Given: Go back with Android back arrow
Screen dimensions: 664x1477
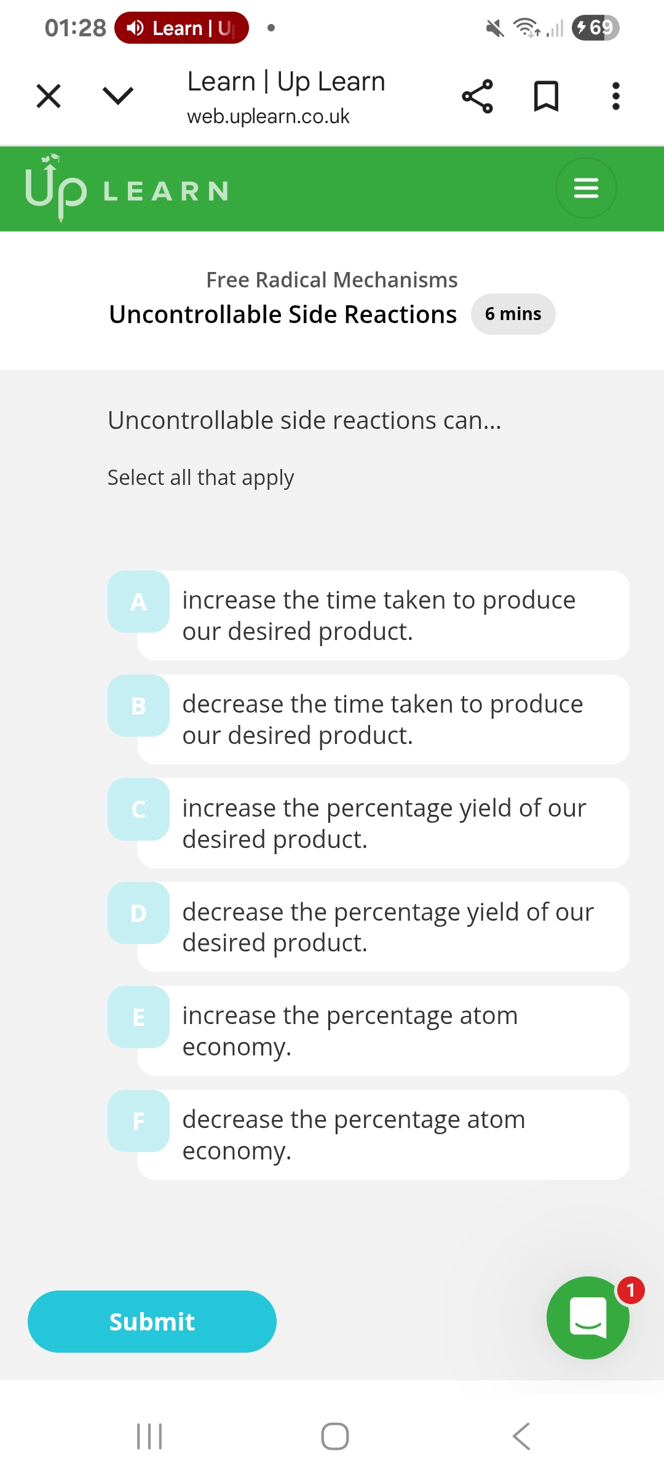Looking at the screenshot, I should point(521,1436).
